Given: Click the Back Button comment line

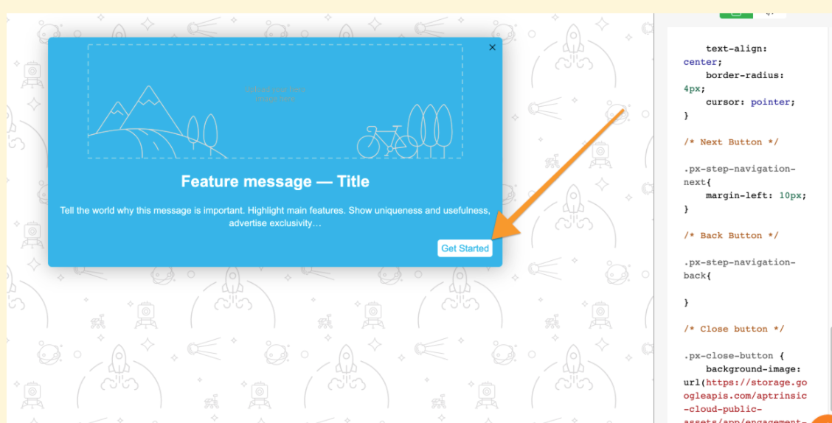Looking at the screenshot, I should point(731,235).
